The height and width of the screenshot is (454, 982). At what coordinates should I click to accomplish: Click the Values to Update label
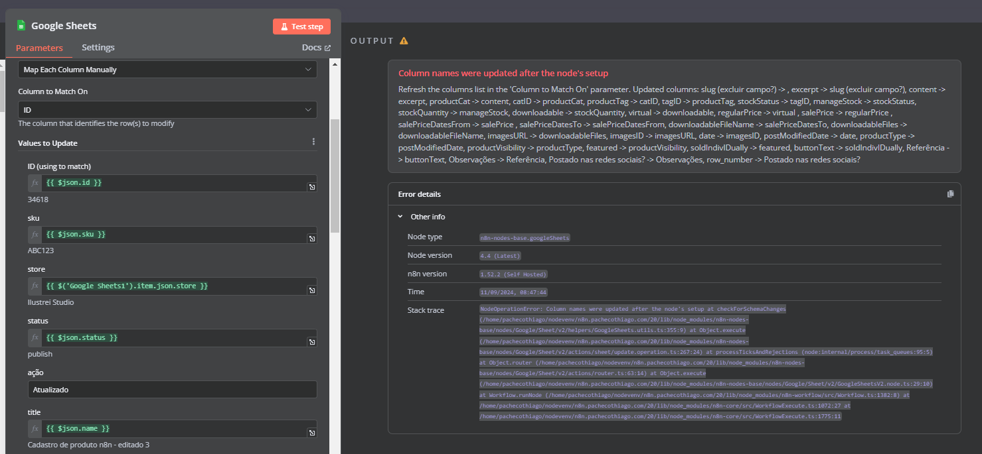click(48, 143)
